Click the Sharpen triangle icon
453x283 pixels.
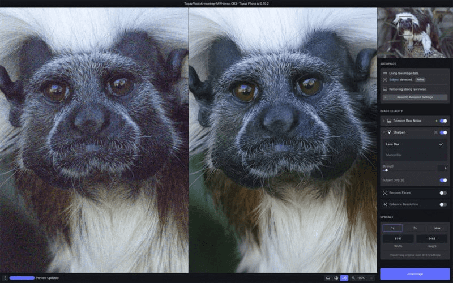coord(390,132)
